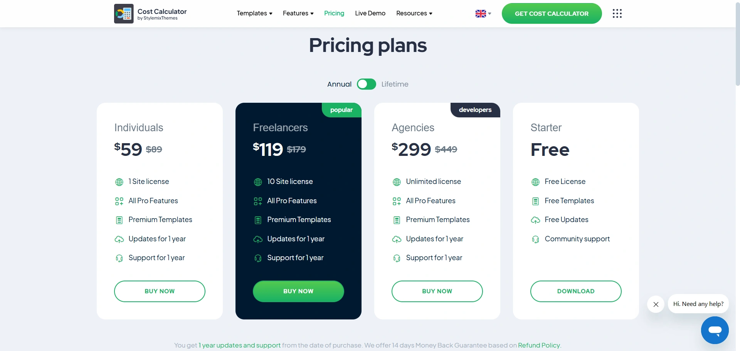Select Pricing in the navigation bar

(334, 13)
